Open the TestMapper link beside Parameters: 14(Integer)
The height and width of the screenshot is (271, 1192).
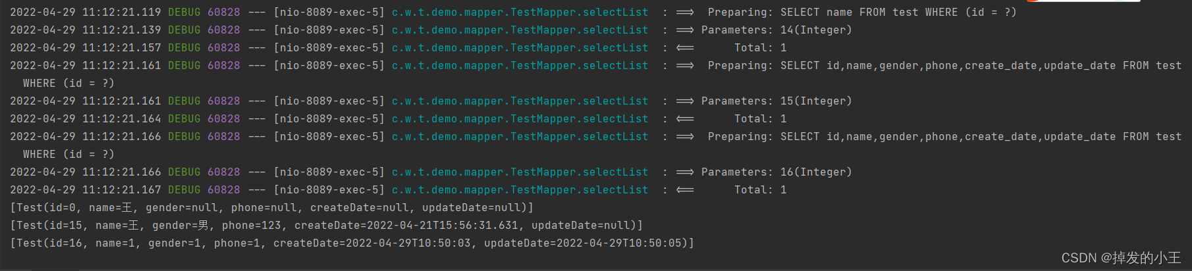tap(520, 30)
